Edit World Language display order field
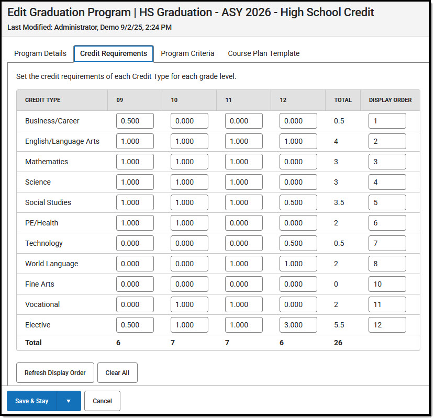435x420 pixels. click(387, 264)
